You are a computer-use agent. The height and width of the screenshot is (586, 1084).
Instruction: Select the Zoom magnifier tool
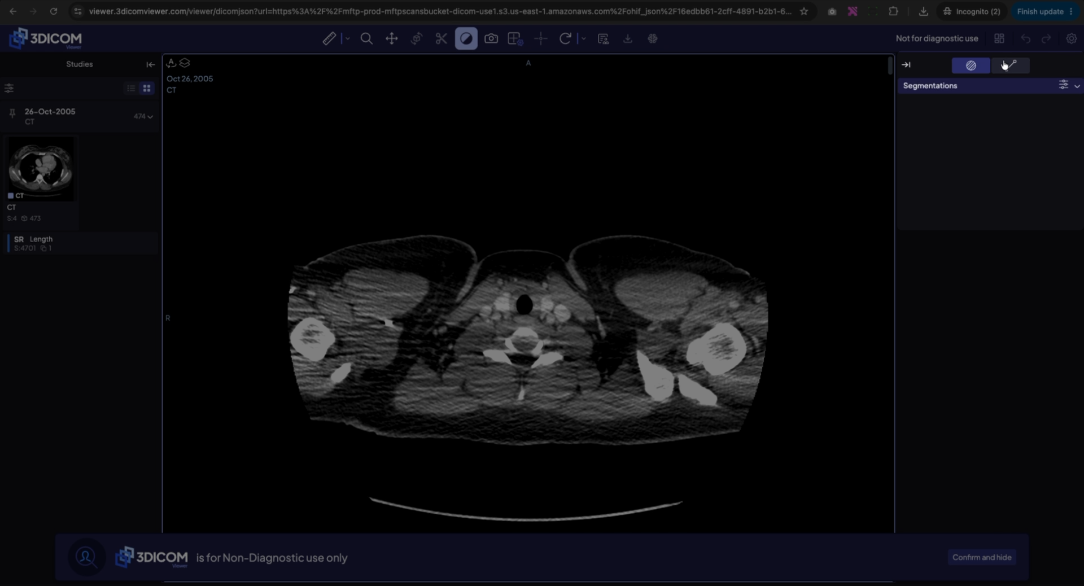click(366, 38)
